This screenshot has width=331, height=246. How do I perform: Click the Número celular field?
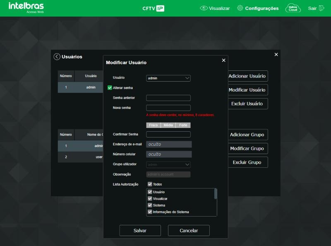click(169, 154)
